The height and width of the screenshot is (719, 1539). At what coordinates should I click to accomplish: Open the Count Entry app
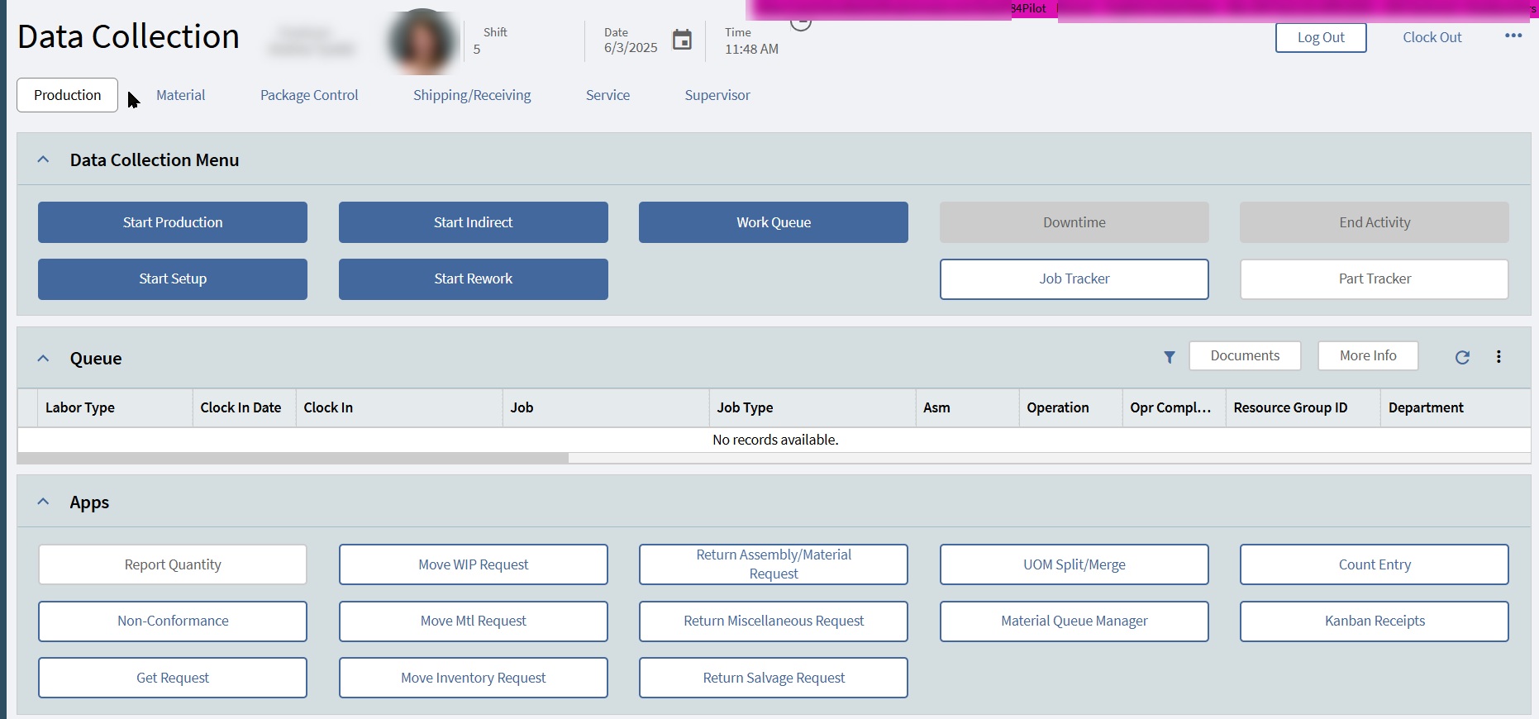tap(1375, 564)
